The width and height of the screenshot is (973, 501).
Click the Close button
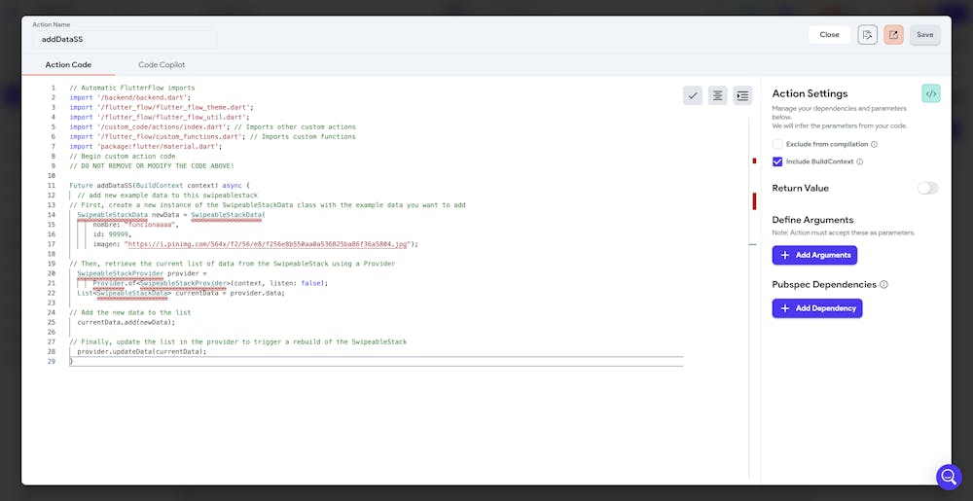tap(830, 35)
